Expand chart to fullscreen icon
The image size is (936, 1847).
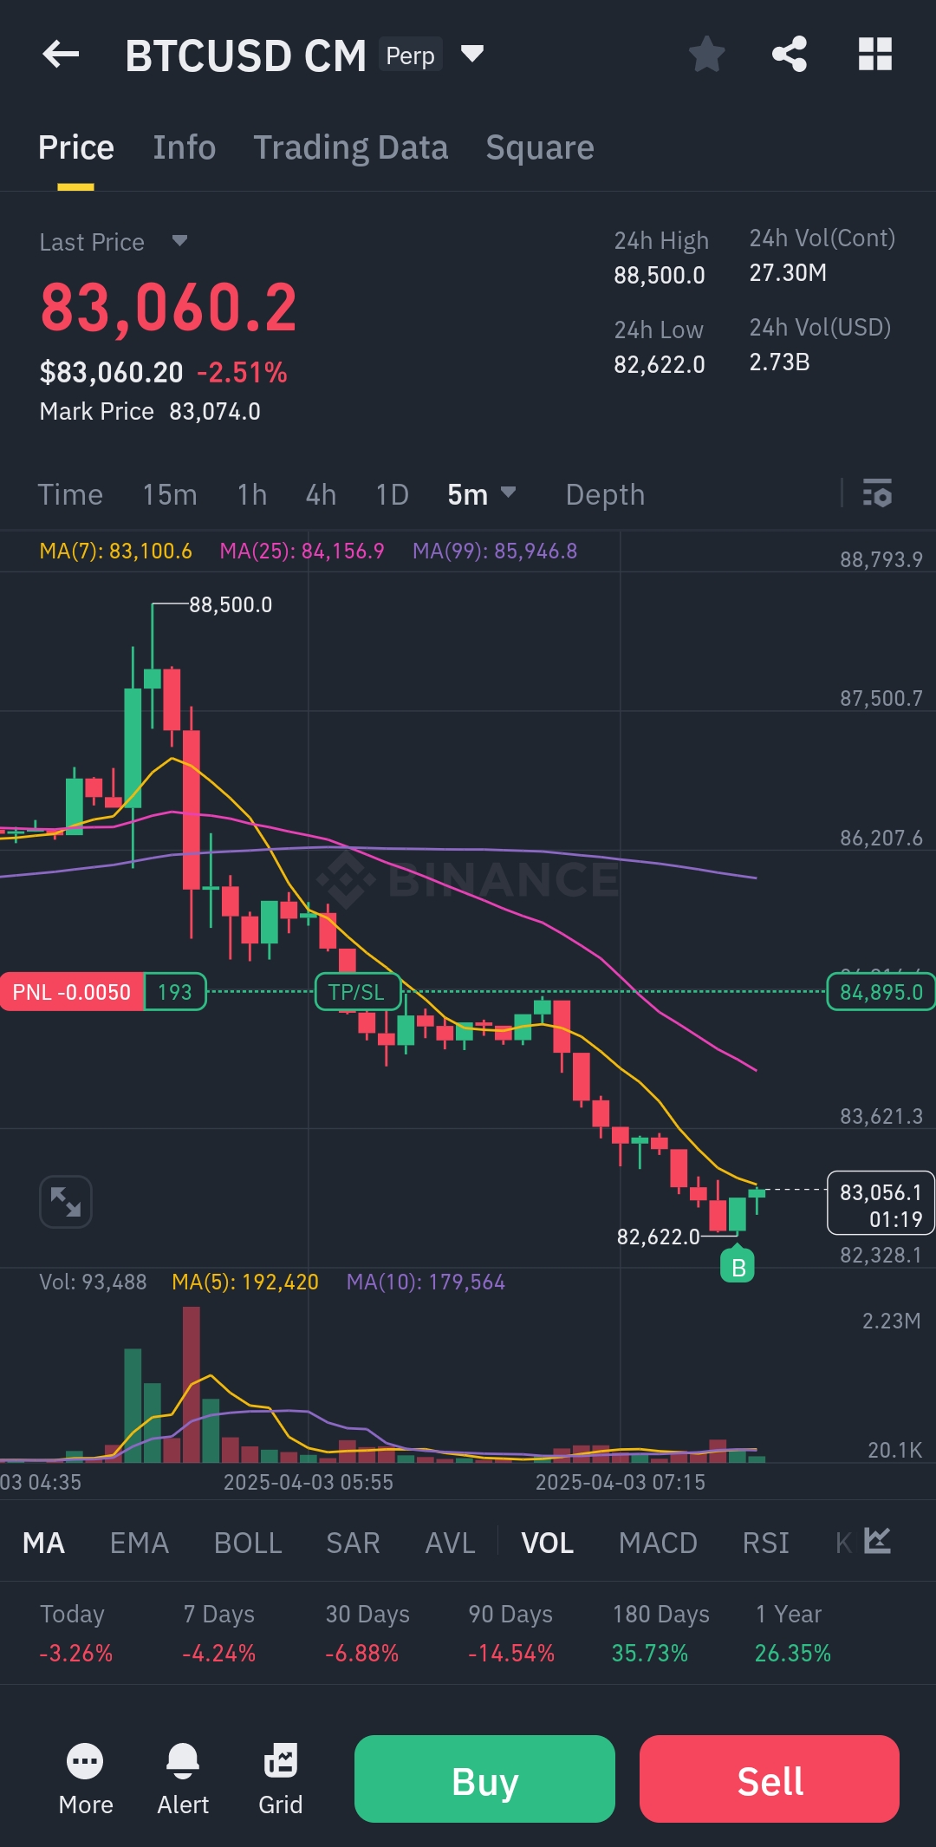tap(66, 1202)
